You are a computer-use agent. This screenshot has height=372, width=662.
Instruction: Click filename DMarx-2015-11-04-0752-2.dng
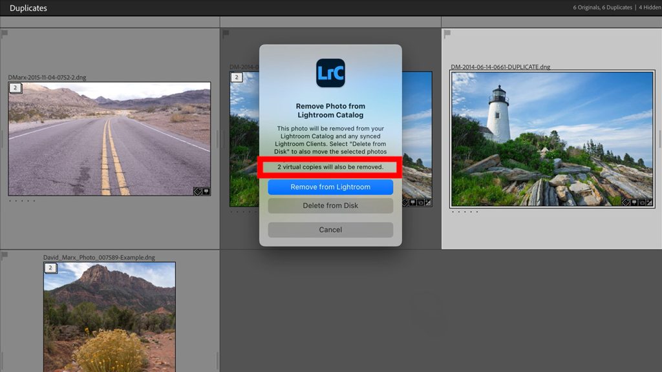(x=47, y=77)
